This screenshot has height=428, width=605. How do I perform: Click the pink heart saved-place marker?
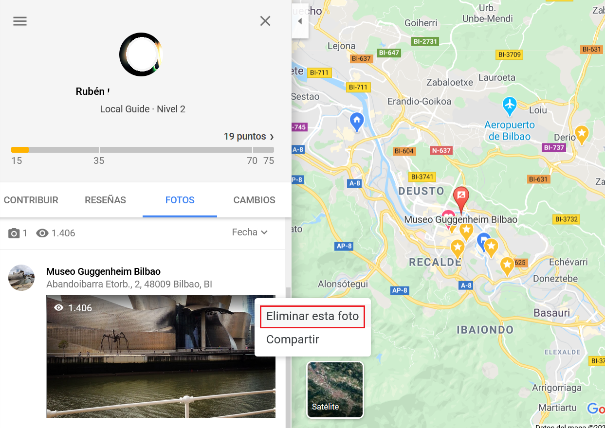pos(448,214)
